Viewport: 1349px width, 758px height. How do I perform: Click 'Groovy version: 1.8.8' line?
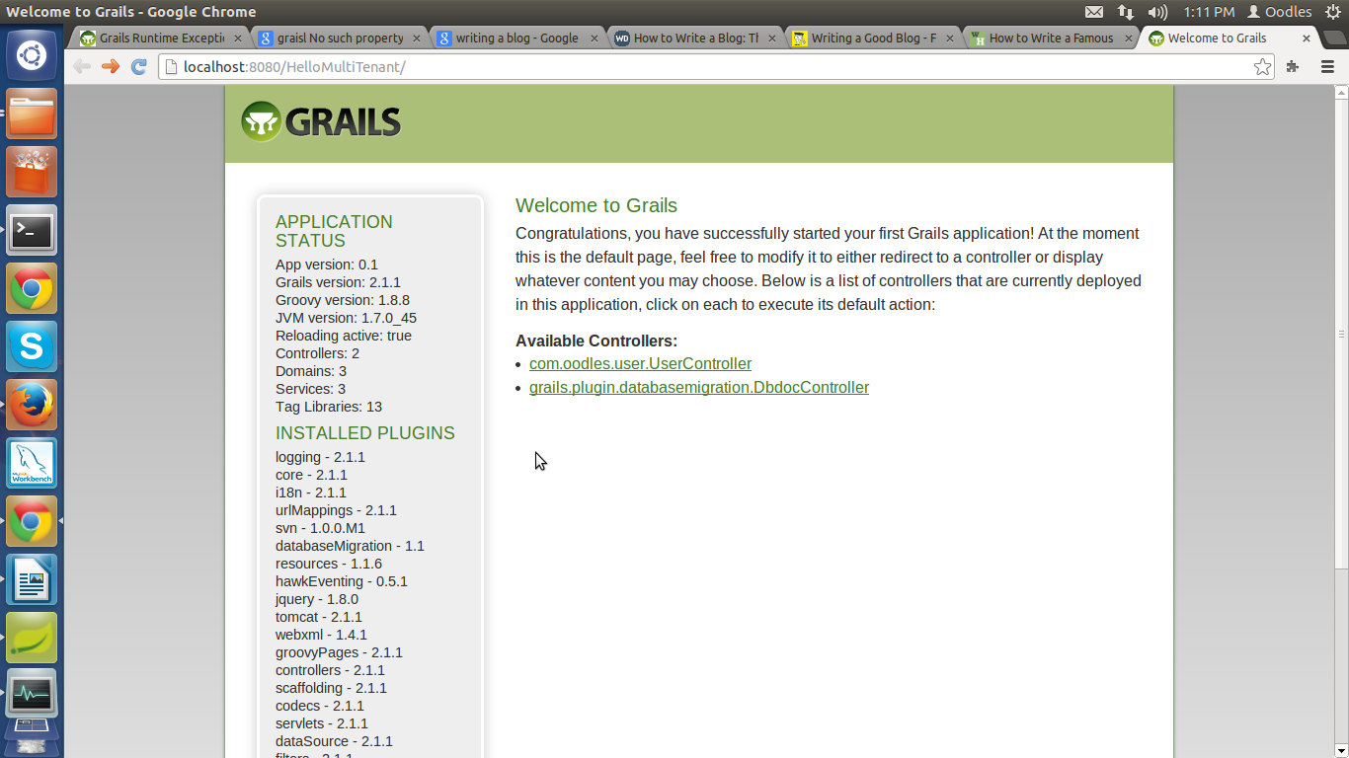[x=343, y=300]
